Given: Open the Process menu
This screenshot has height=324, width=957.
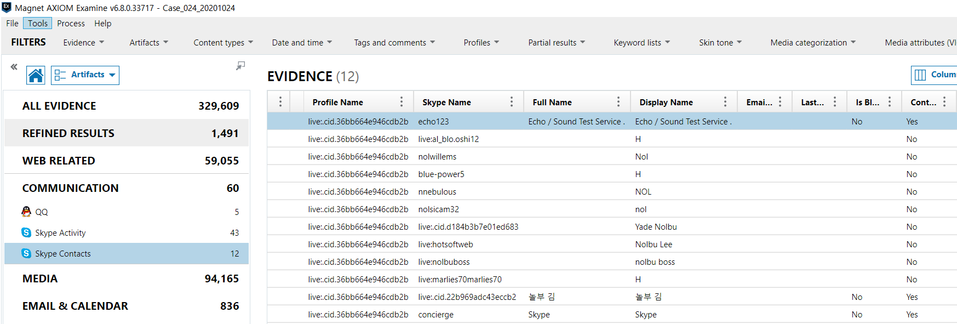Looking at the screenshot, I should click(x=71, y=24).
